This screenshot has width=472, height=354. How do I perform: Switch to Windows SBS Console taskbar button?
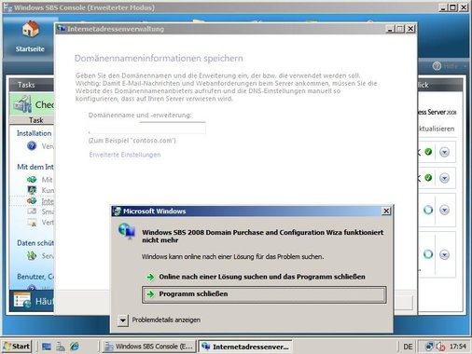click(x=149, y=347)
